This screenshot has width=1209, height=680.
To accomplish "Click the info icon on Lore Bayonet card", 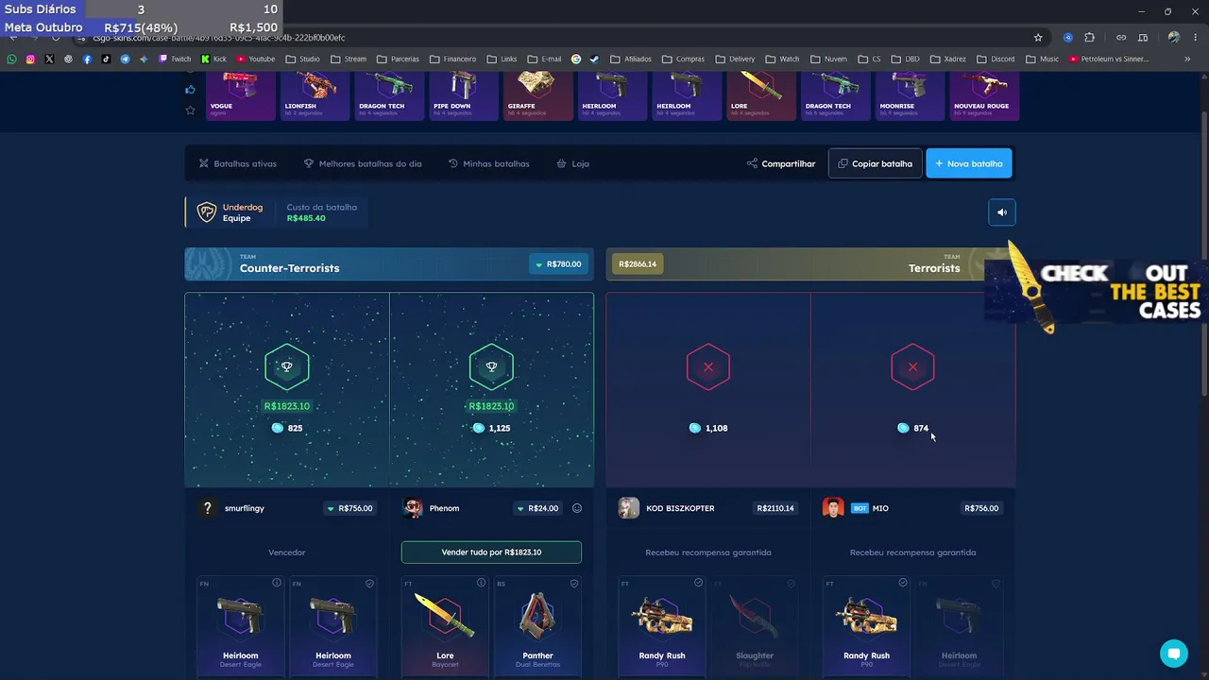I will click(481, 583).
